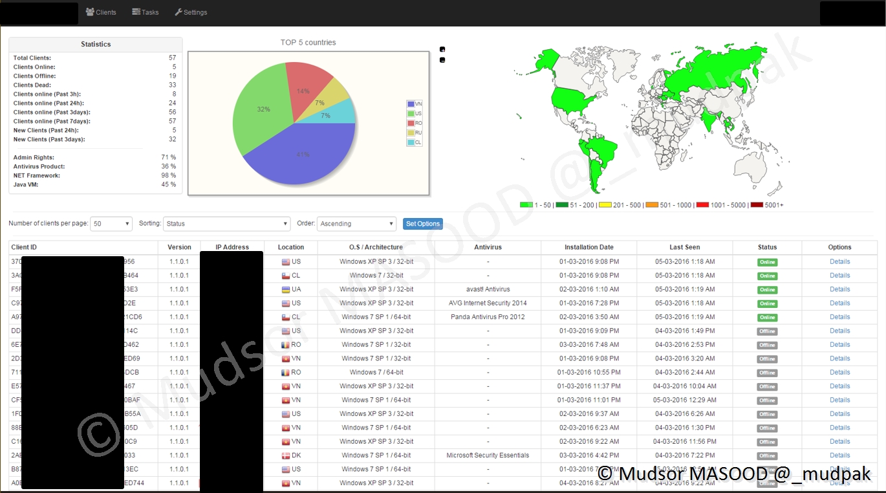
Task: Open the clients per page dropdown
Action: click(111, 224)
